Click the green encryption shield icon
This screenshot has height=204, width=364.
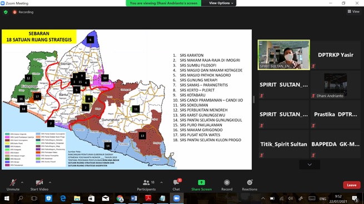[x=6, y=12]
